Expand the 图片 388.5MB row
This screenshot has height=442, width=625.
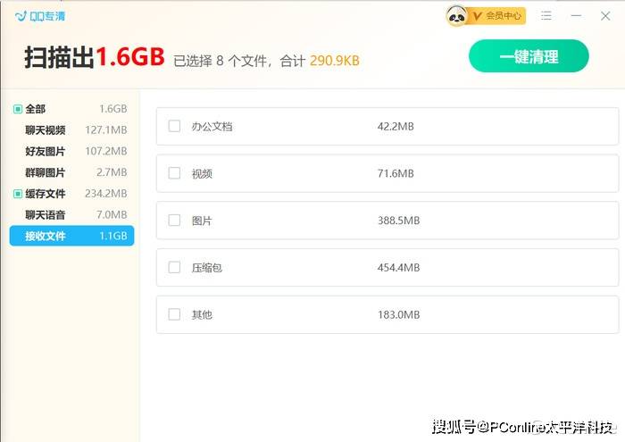click(x=387, y=221)
